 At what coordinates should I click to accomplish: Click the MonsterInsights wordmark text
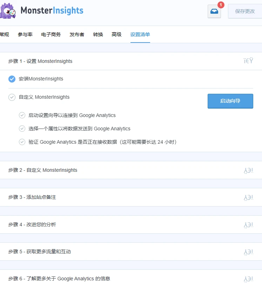(x=52, y=11)
